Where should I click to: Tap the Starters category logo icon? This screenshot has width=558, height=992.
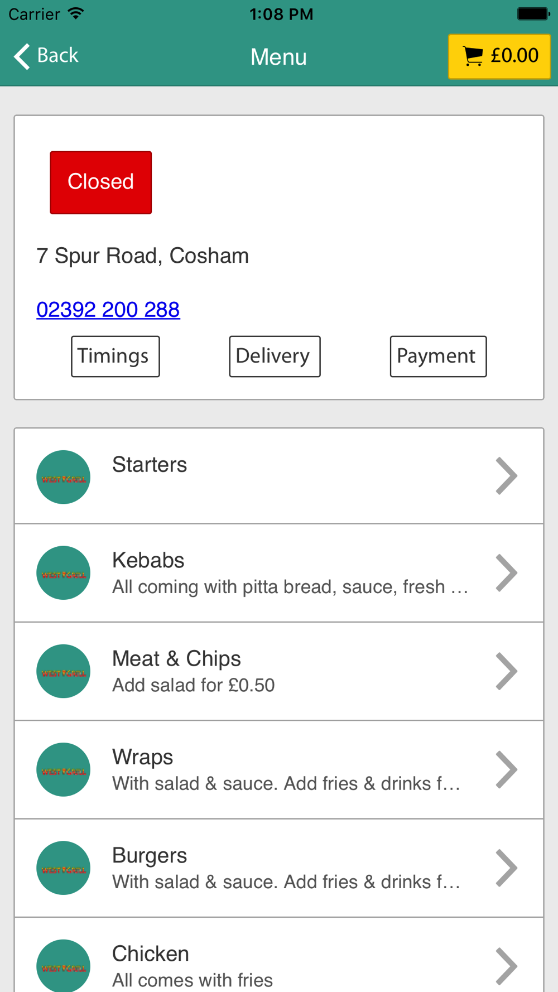coord(64,477)
